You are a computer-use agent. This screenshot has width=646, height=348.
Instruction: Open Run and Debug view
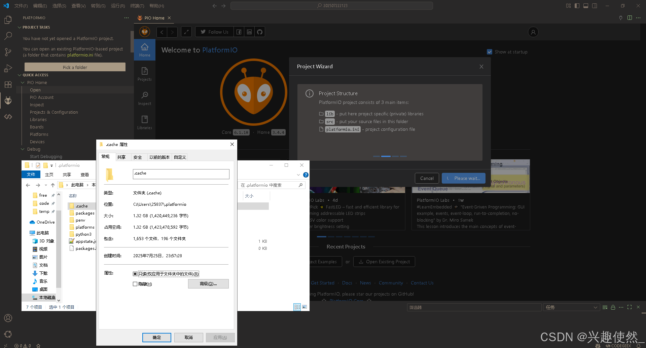(x=8, y=68)
